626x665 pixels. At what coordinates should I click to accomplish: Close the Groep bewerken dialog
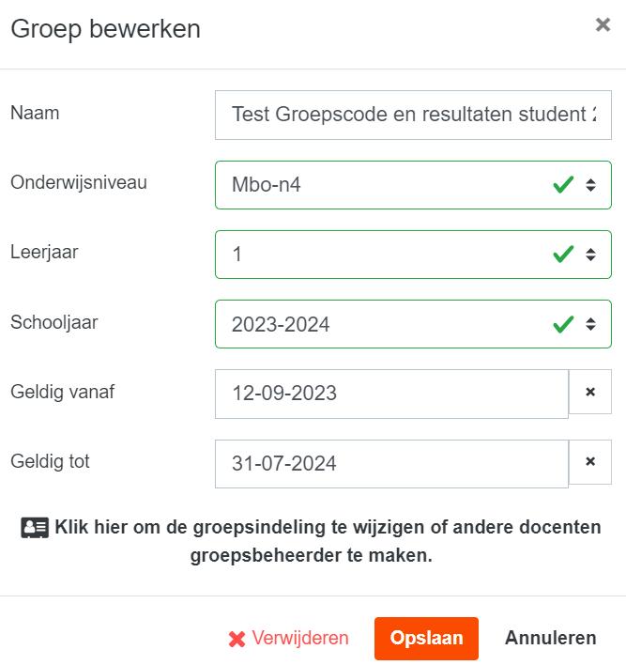603,25
